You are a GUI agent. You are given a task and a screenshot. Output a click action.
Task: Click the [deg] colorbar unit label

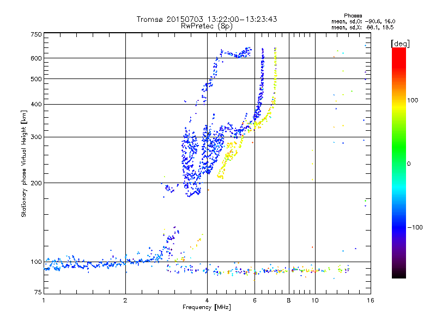point(401,43)
